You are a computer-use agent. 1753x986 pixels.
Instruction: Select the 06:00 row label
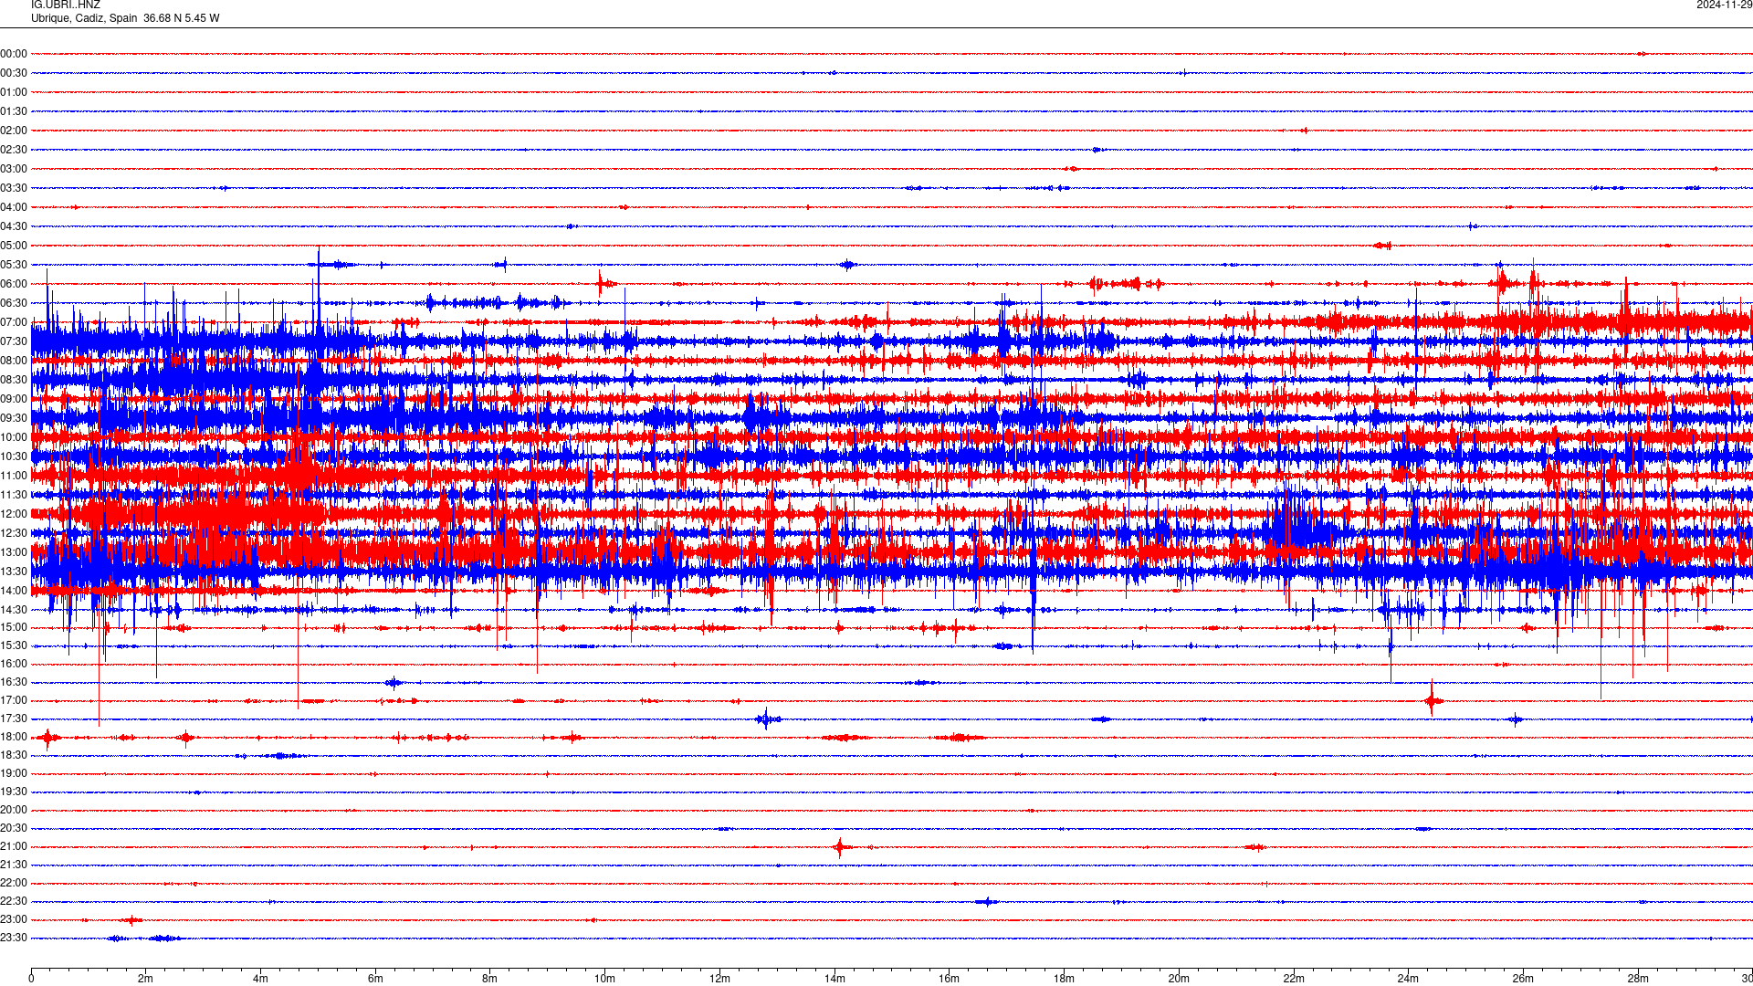14,284
